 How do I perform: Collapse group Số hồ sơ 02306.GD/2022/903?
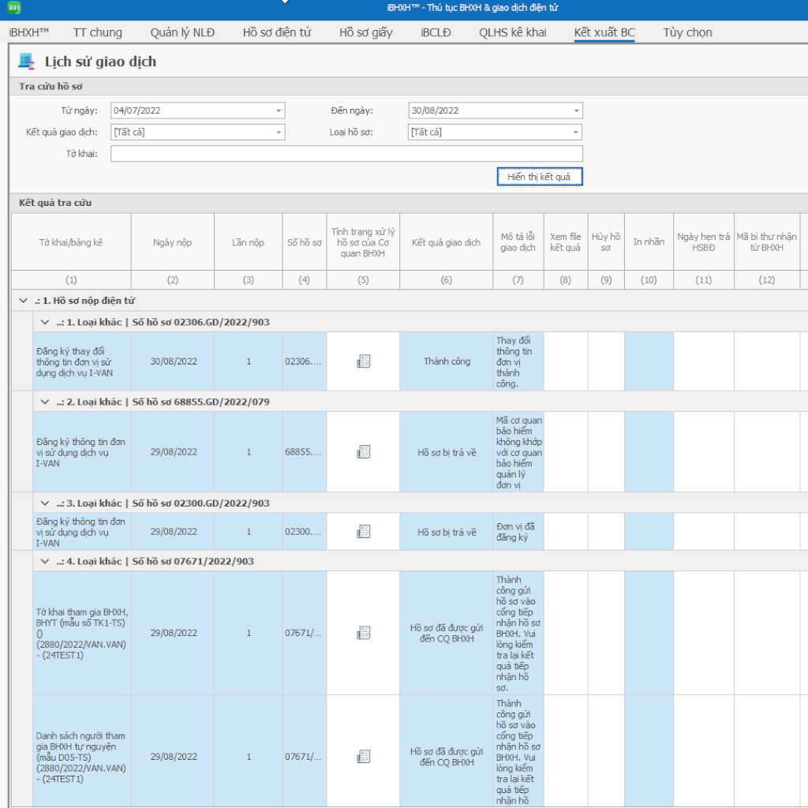tap(44, 322)
